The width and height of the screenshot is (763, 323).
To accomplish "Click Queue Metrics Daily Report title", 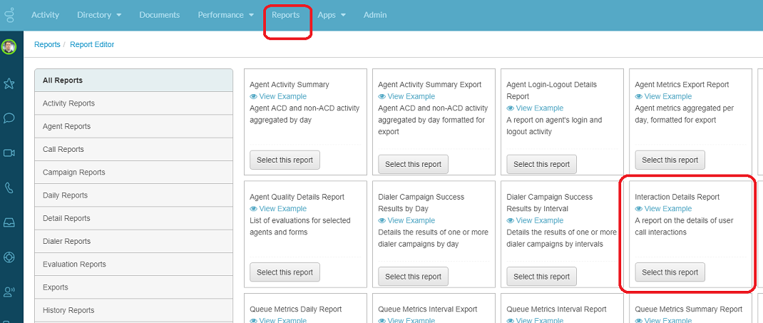I will coord(295,309).
